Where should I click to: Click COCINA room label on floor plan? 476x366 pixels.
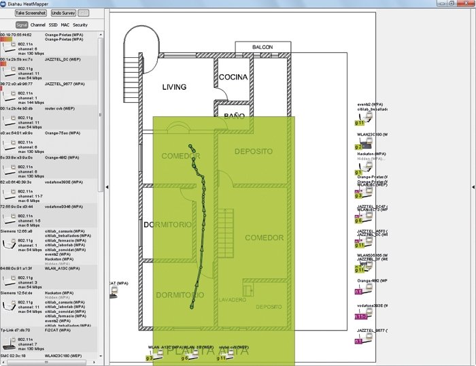[233, 77]
